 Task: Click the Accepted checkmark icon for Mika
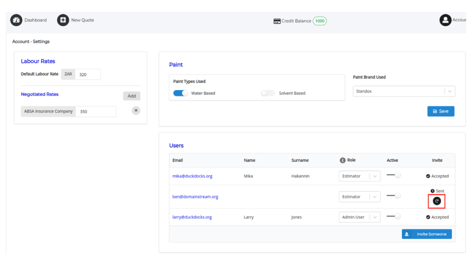point(428,176)
